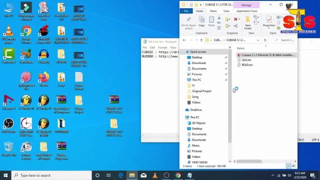Open Notepad's File menu
Screen dimensions: 320x180
[144, 47]
